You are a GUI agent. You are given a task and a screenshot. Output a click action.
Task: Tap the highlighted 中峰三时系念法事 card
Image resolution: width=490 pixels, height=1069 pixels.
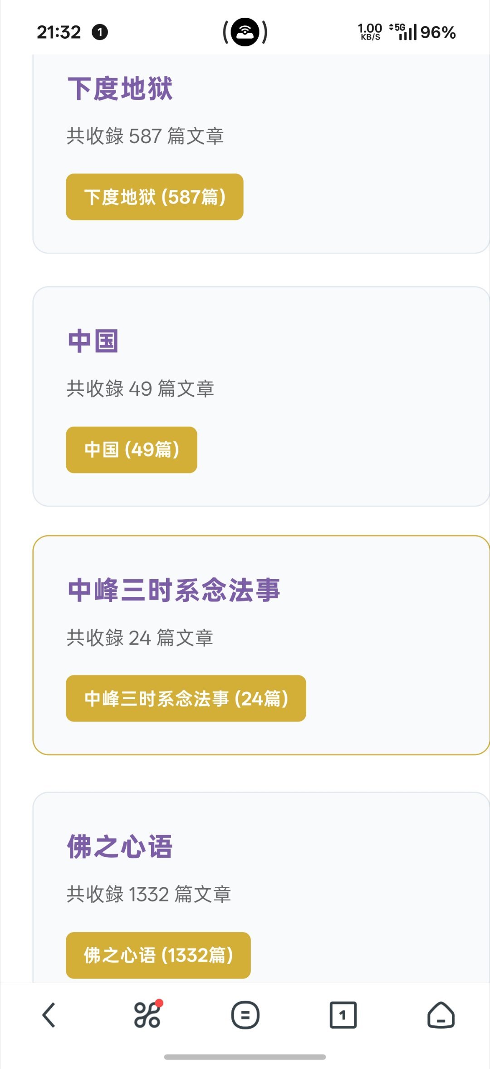point(261,645)
